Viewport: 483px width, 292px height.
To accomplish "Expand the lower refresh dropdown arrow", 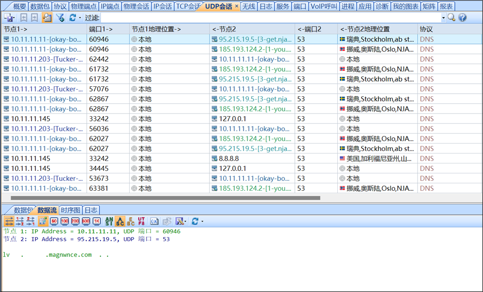I will tap(202, 221).
